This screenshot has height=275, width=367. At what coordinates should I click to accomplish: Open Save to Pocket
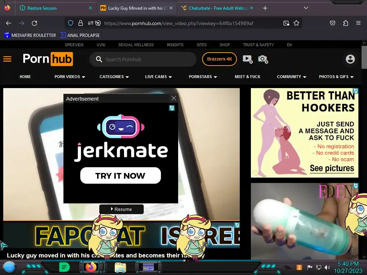[x=332, y=23]
